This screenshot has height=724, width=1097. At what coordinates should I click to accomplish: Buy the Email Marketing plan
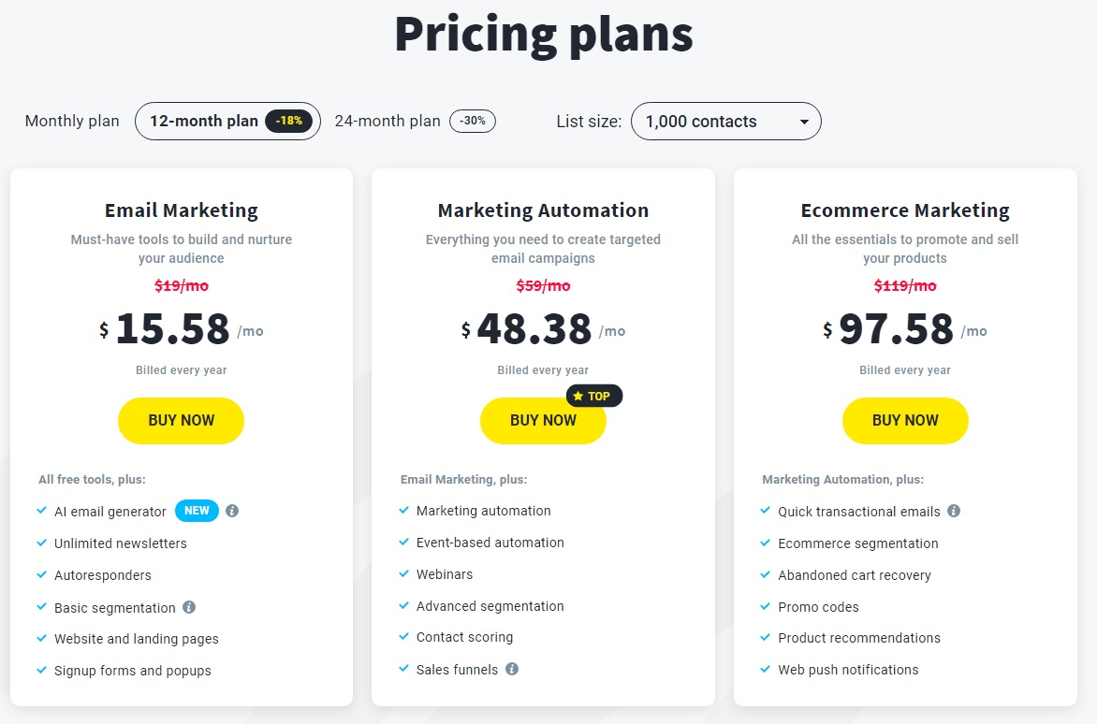click(x=182, y=420)
